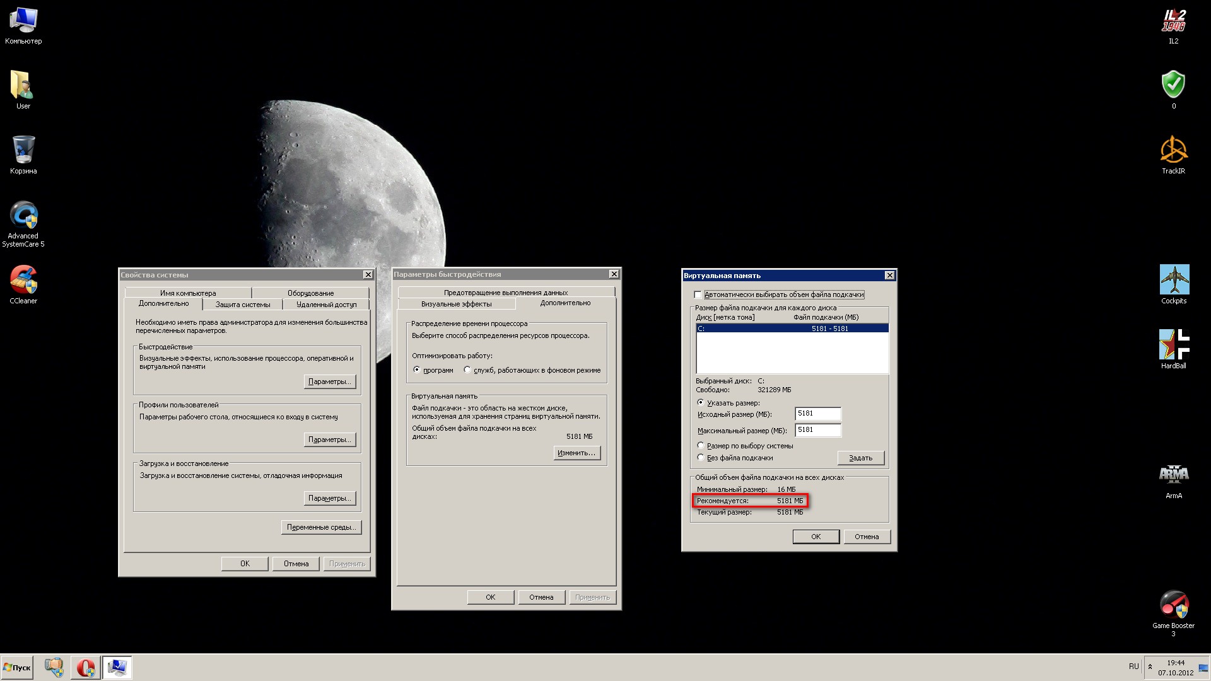1211x681 pixels.
Task: Enable automatic paging file size checkbox
Action: pyautogui.click(x=698, y=294)
